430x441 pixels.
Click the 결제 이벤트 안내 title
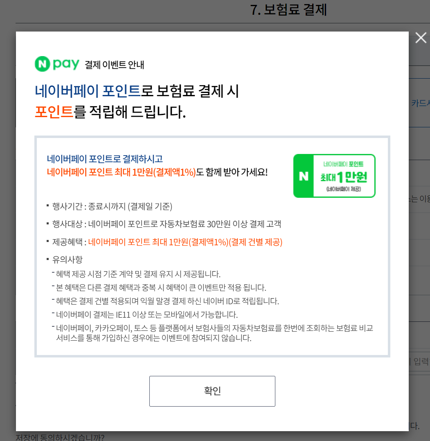115,65
